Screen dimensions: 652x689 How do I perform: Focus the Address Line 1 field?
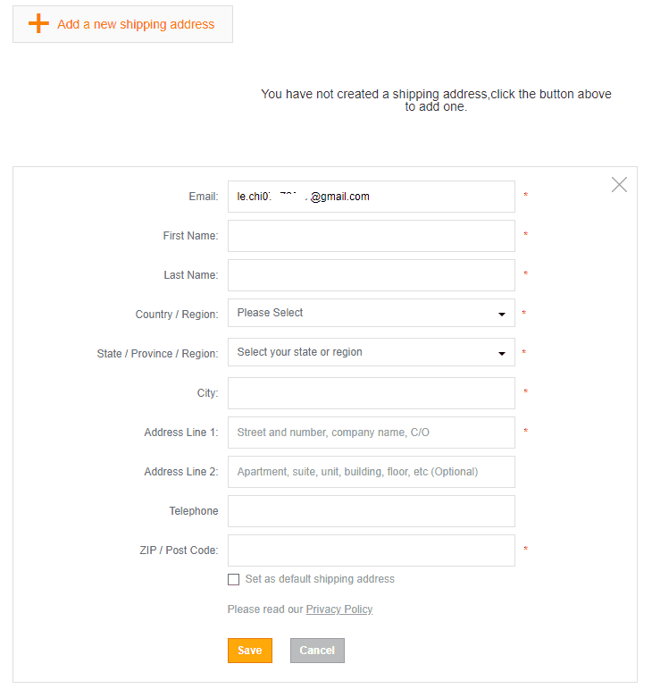(x=371, y=433)
